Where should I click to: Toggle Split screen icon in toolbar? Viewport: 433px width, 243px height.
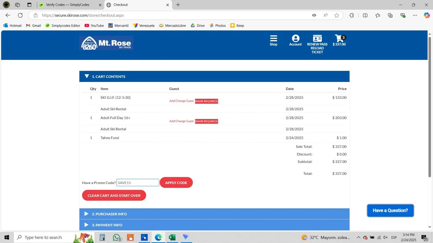pos(365,15)
